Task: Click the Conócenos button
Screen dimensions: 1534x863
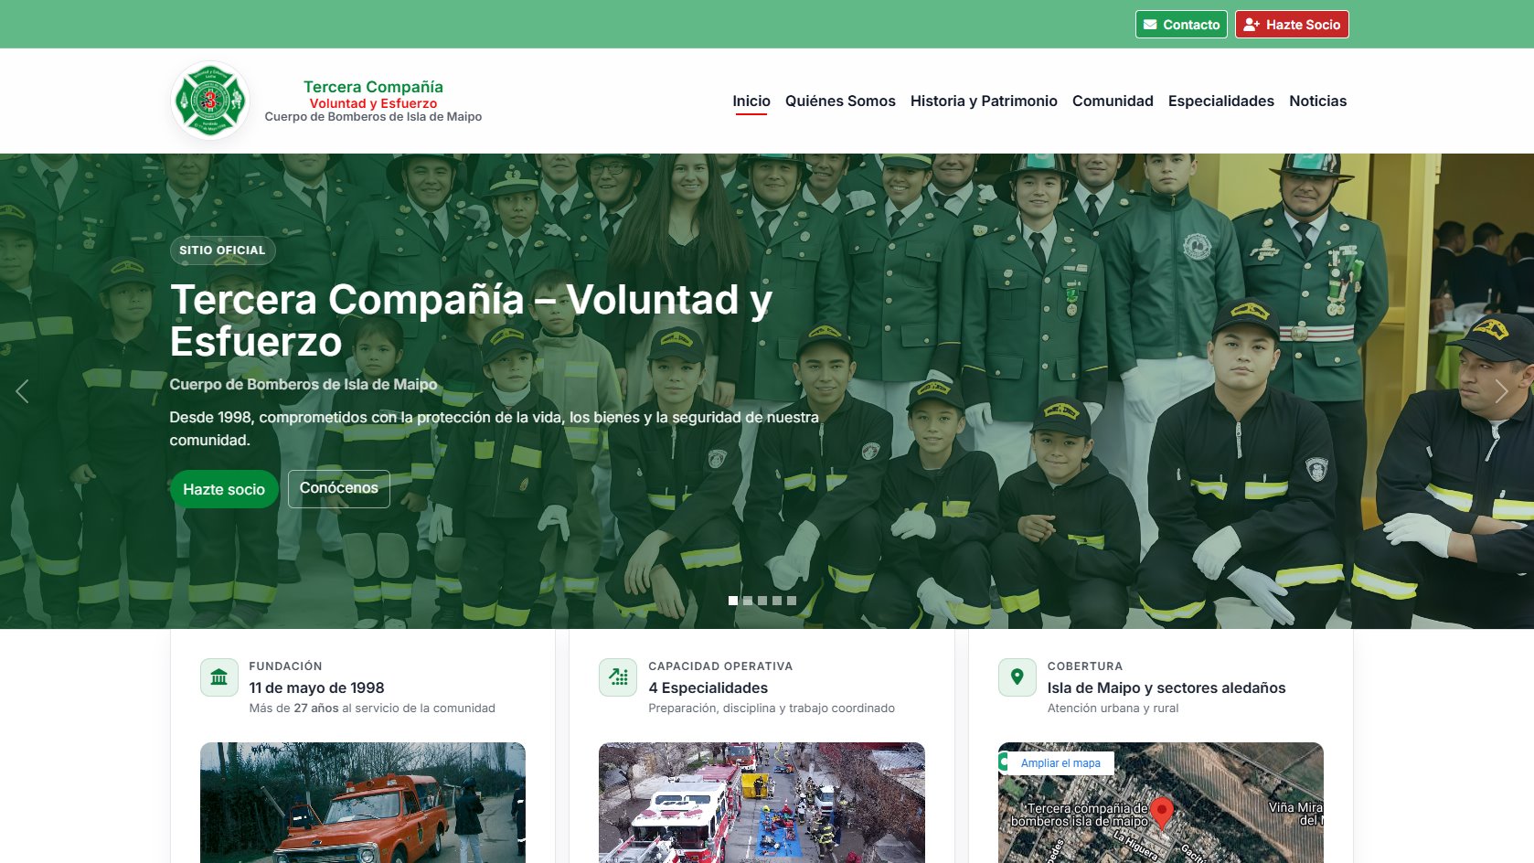Action: point(338,488)
